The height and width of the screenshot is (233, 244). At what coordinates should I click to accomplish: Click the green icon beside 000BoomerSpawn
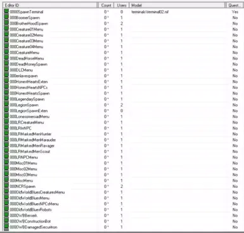(x=6, y=18)
